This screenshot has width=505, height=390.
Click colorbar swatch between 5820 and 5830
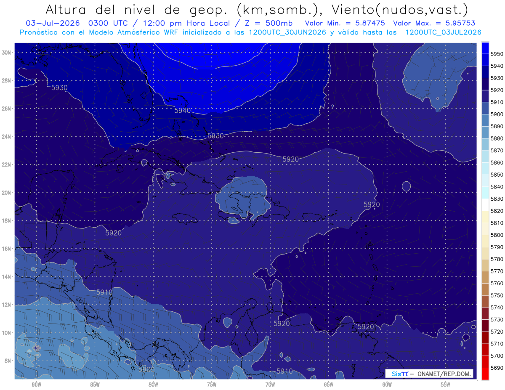tap(485, 204)
